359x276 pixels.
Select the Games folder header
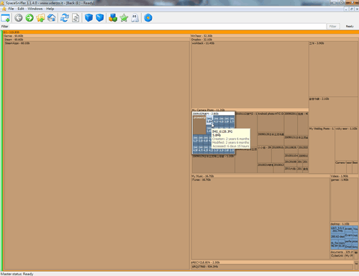[x=96, y=36]
